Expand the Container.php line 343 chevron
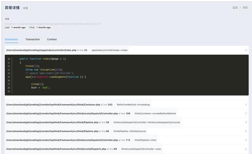 tap(246, 104)
